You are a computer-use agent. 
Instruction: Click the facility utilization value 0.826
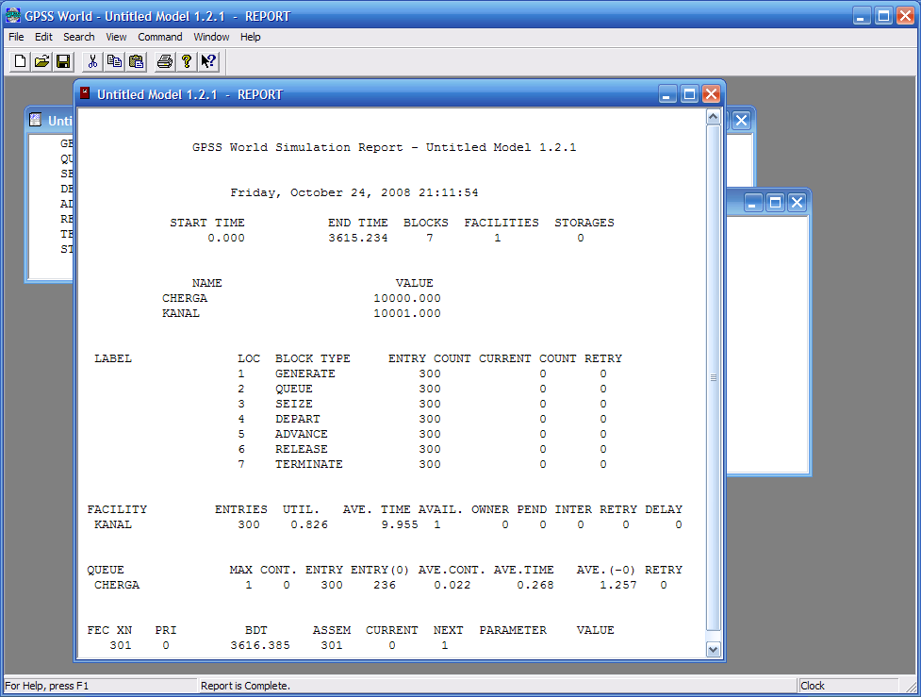[309, 524]
